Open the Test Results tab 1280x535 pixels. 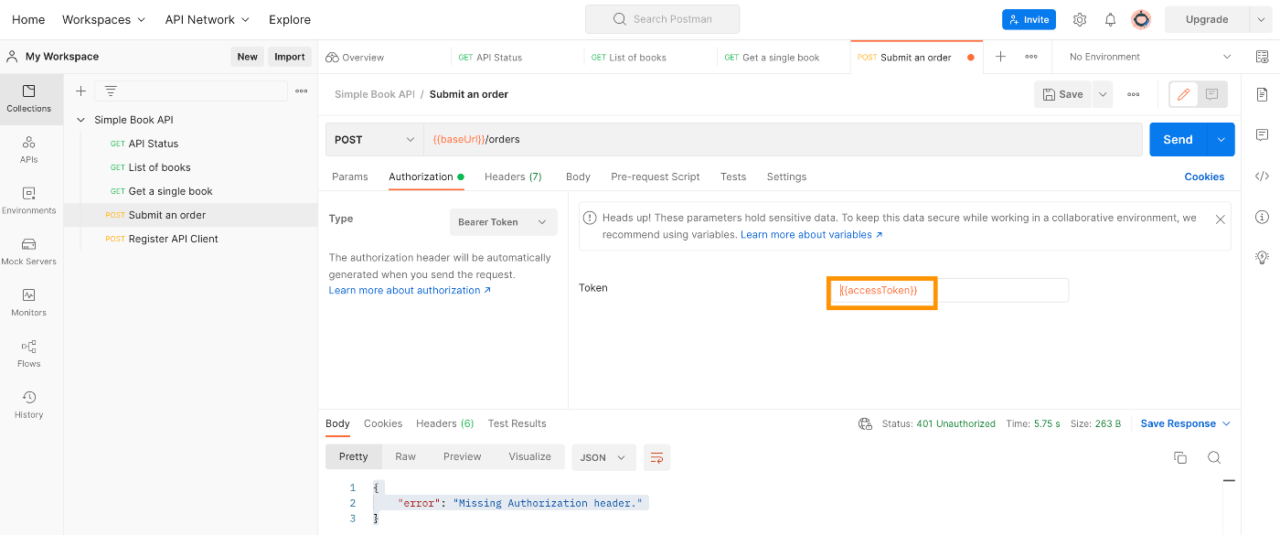click(517, 423)
